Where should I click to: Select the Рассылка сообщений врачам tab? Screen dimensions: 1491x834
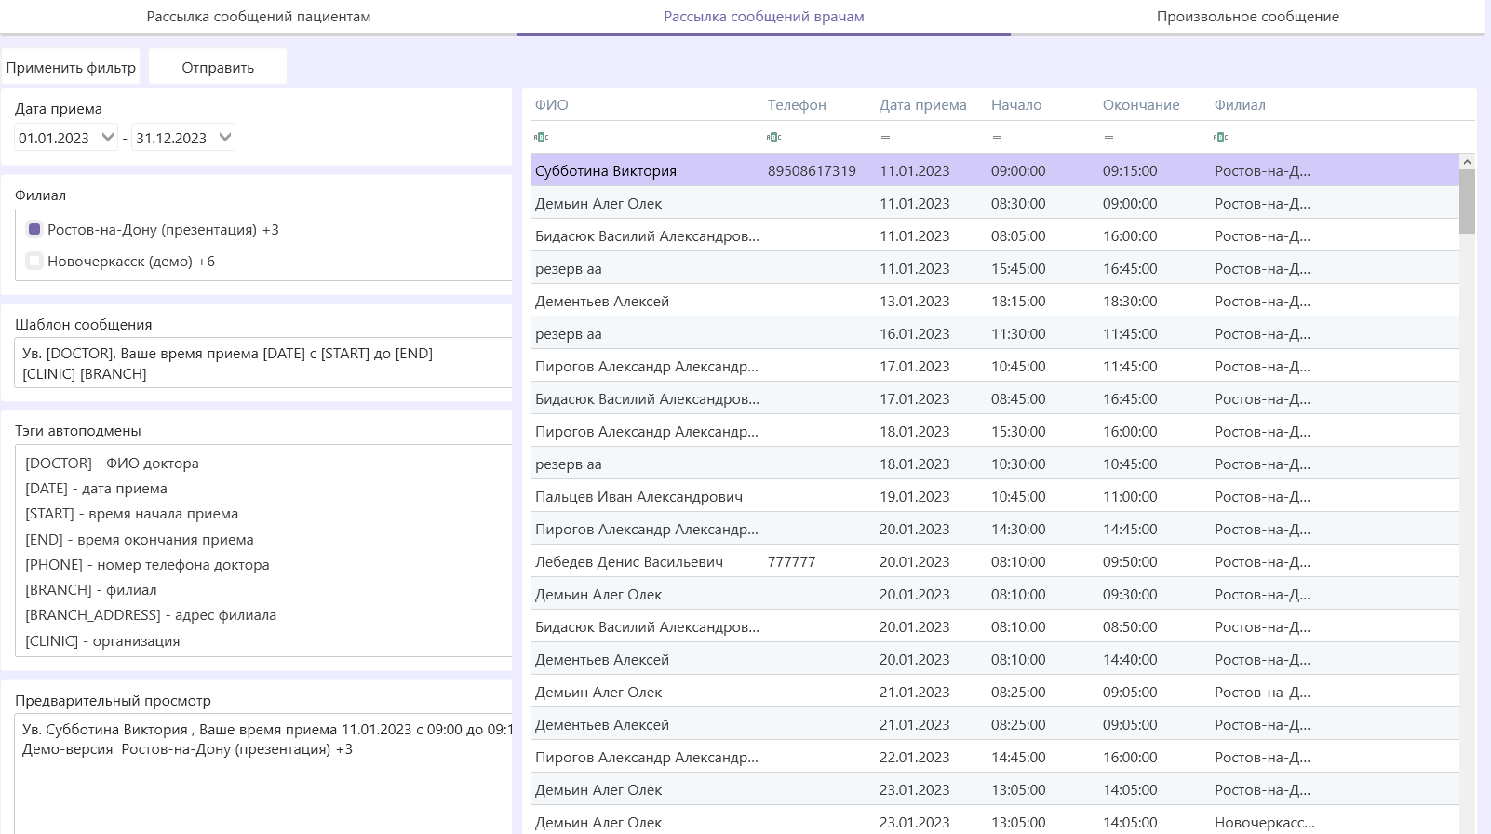(764, 17)
